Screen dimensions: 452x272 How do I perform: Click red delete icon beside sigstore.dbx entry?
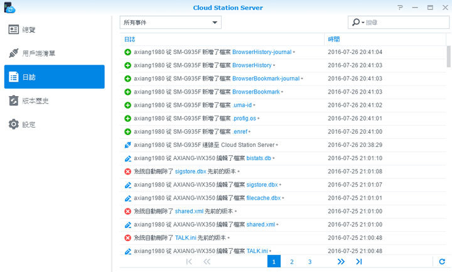coord(127,171)
